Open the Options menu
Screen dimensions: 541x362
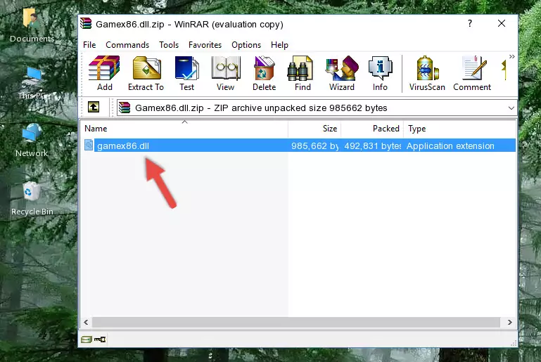coord(246,45)
